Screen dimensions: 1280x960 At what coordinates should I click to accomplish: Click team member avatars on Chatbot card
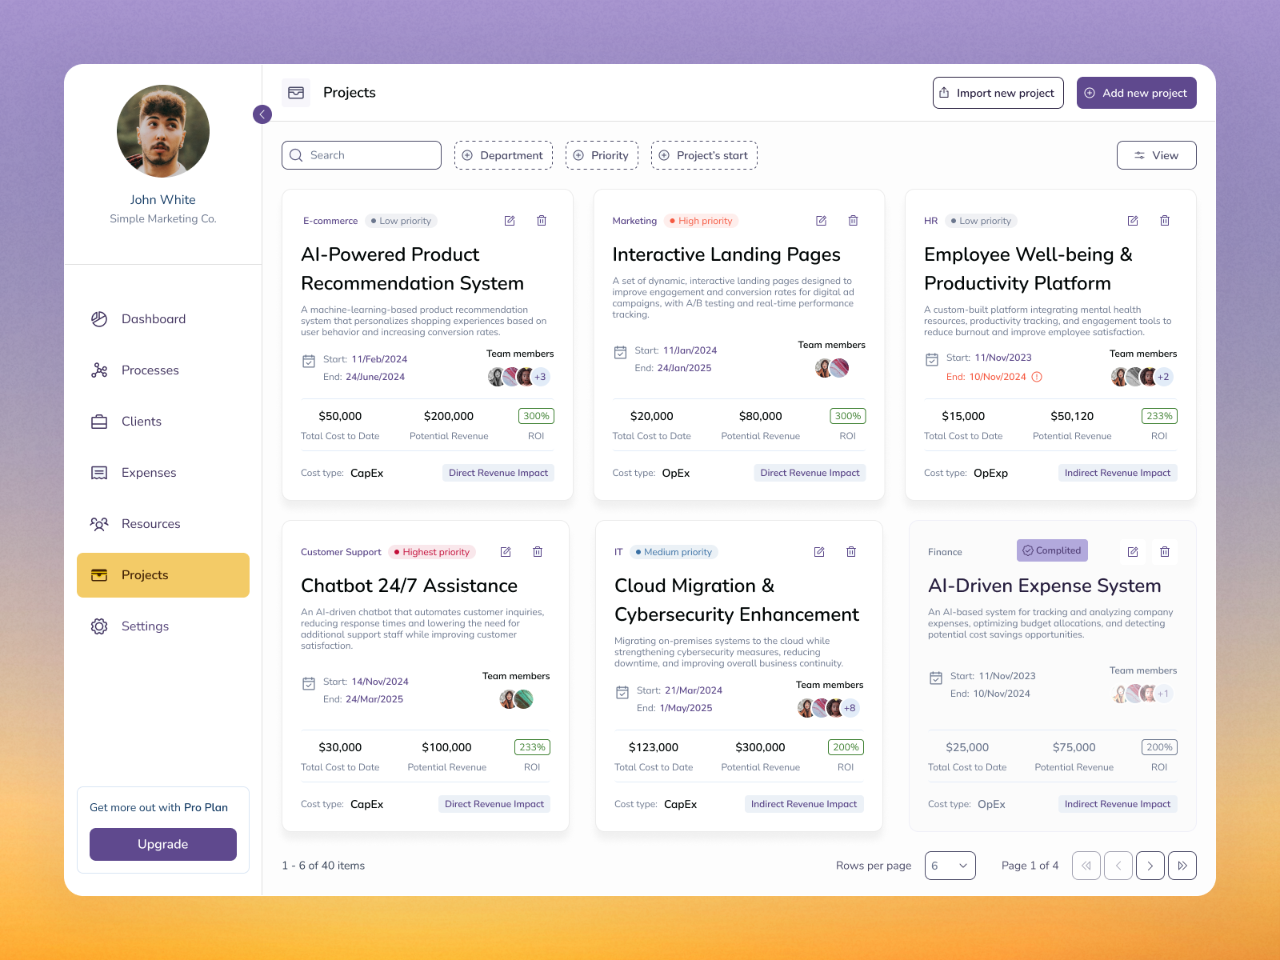click(516, 699)
